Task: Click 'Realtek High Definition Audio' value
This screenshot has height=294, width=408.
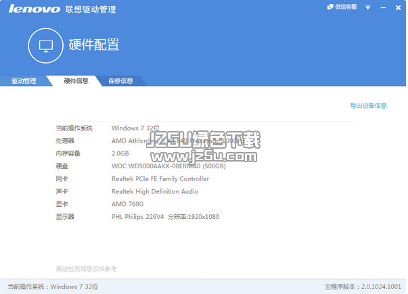Action: point(155,191)
